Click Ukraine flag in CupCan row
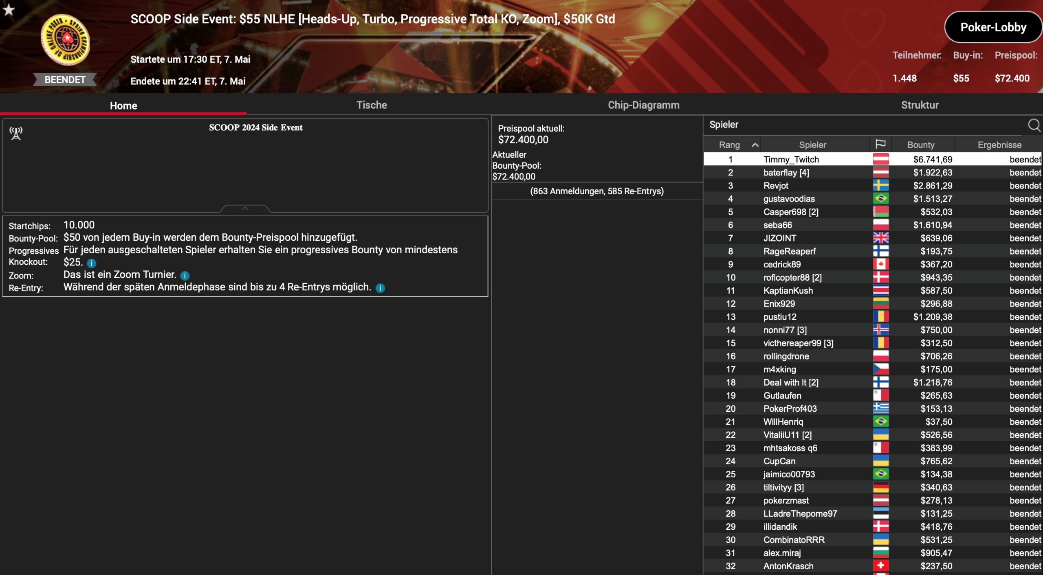The height and width of the screenshot is (575, 1043). coord(881,461)
